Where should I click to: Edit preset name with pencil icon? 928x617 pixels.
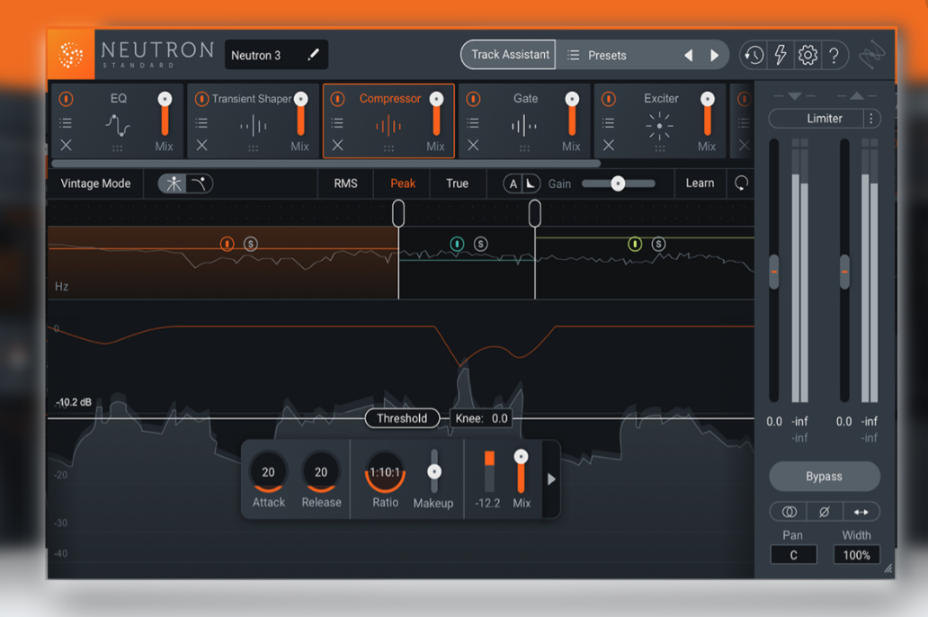[x=313, y=55]
